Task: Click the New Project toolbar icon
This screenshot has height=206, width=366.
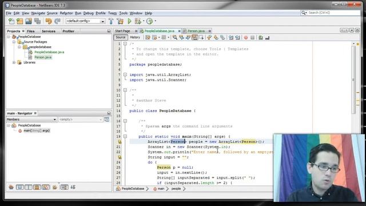Action: pyautogui.click(x=20, y=21)
